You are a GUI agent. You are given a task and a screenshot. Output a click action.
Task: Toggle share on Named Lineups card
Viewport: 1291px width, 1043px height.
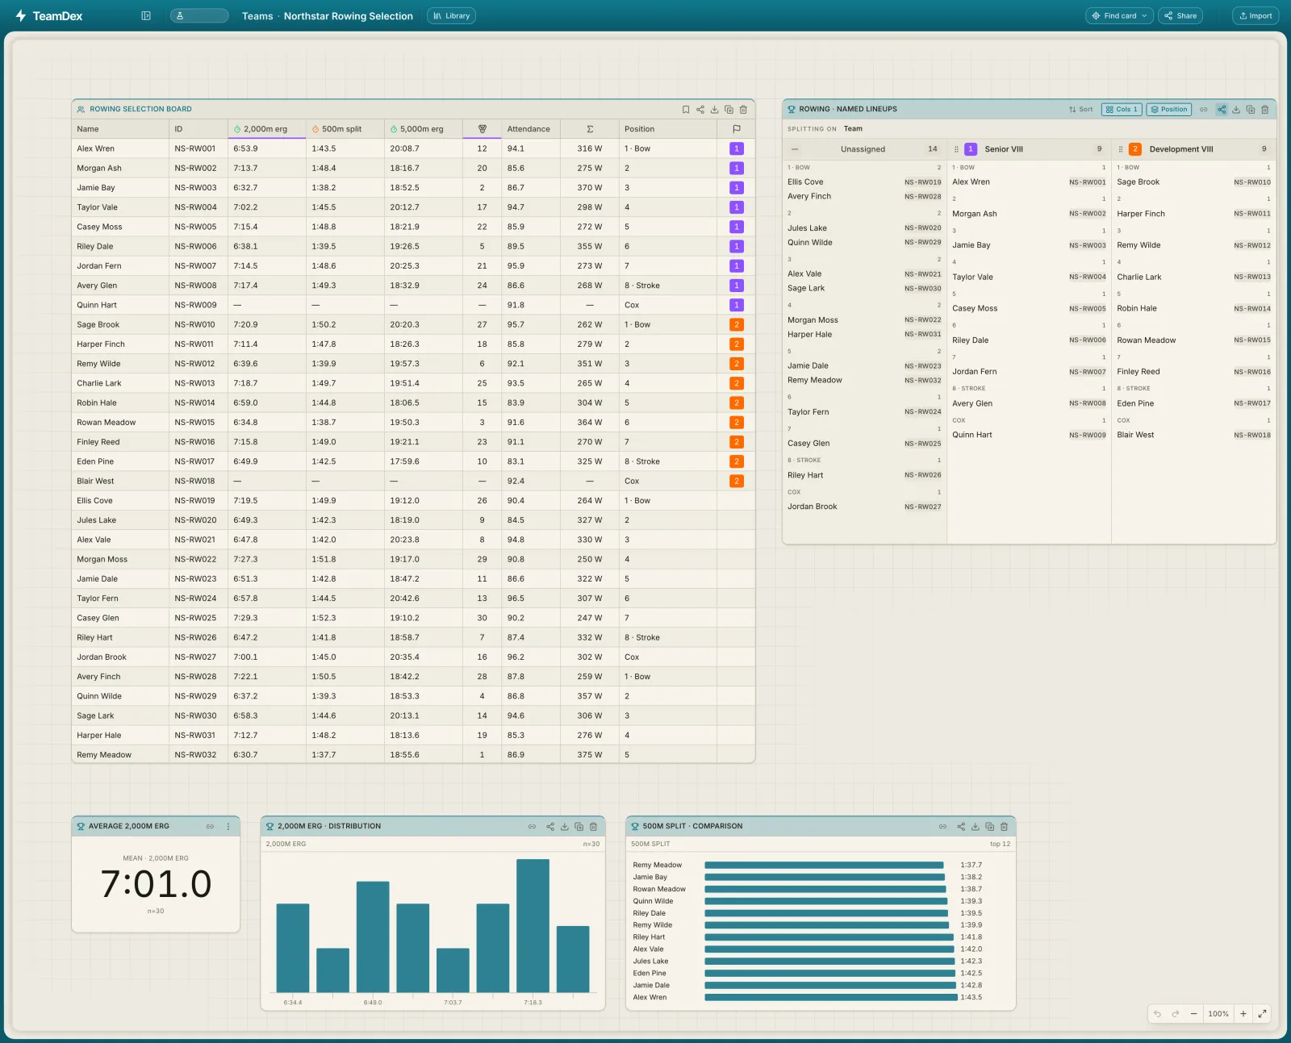coord(1222,110)
